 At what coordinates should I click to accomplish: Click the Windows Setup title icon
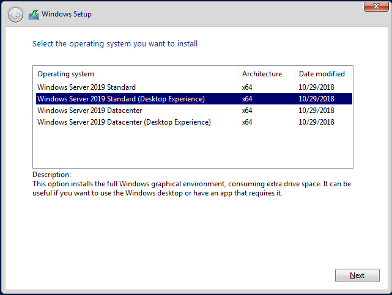click(34, 15)
